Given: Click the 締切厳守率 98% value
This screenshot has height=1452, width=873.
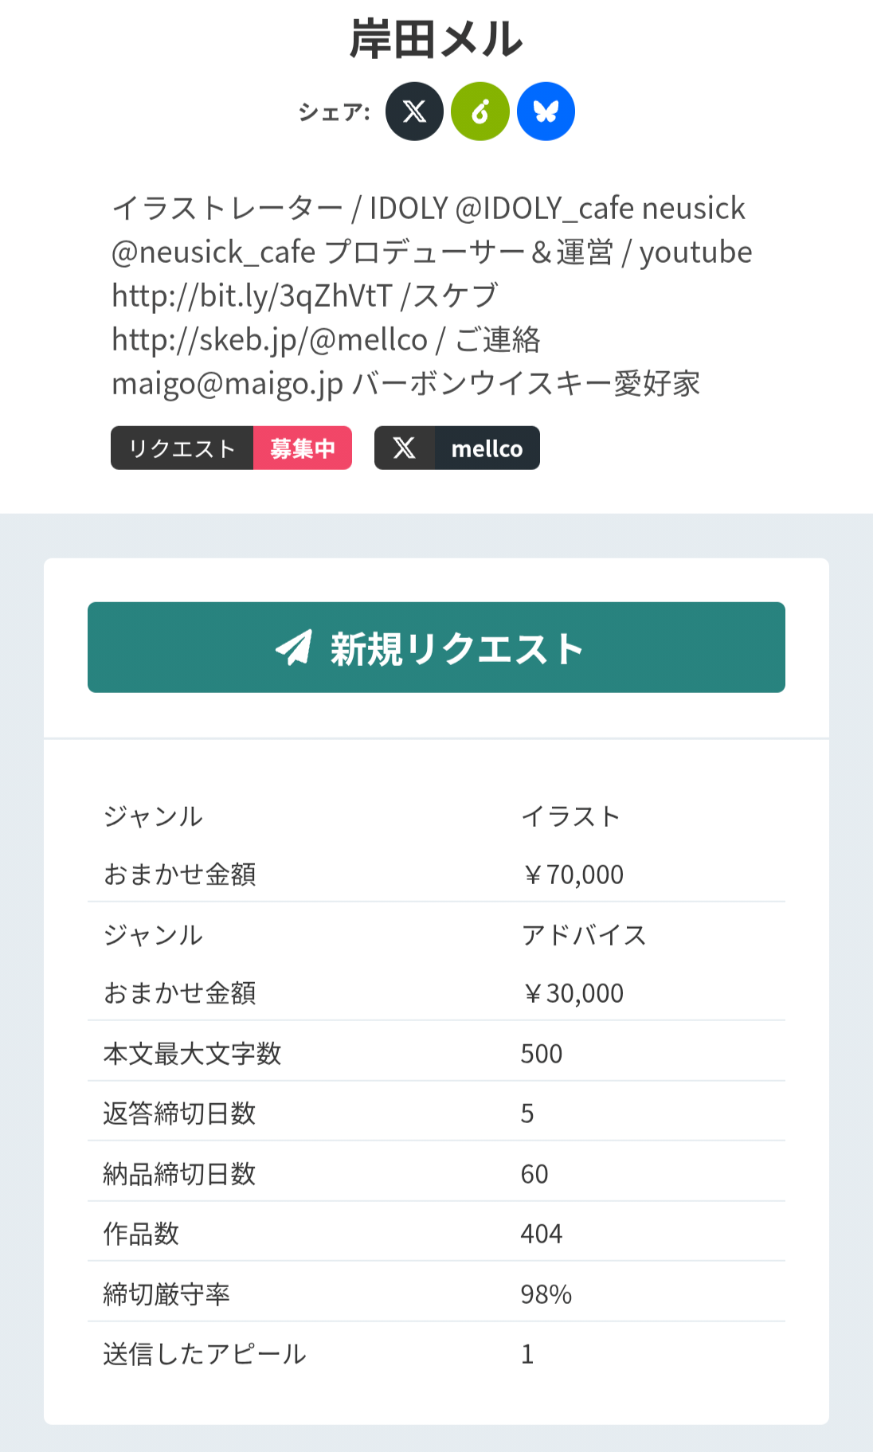Looking at the screenshot, I should pos(546,1294).
